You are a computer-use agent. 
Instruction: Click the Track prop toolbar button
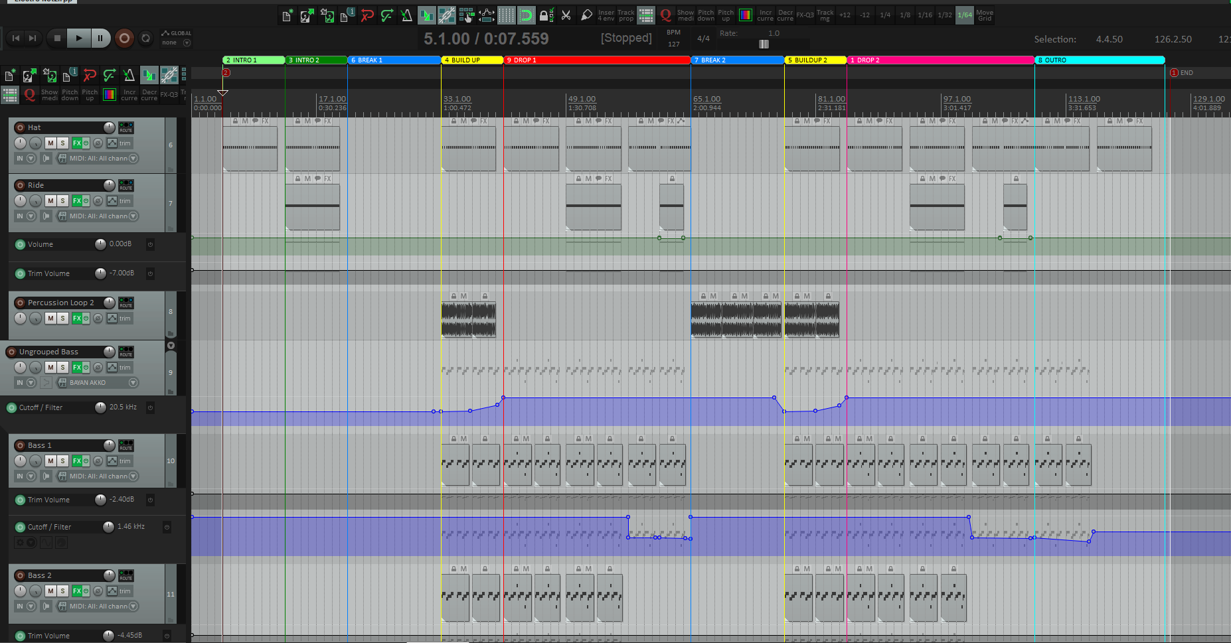click(x=626, y=15)
